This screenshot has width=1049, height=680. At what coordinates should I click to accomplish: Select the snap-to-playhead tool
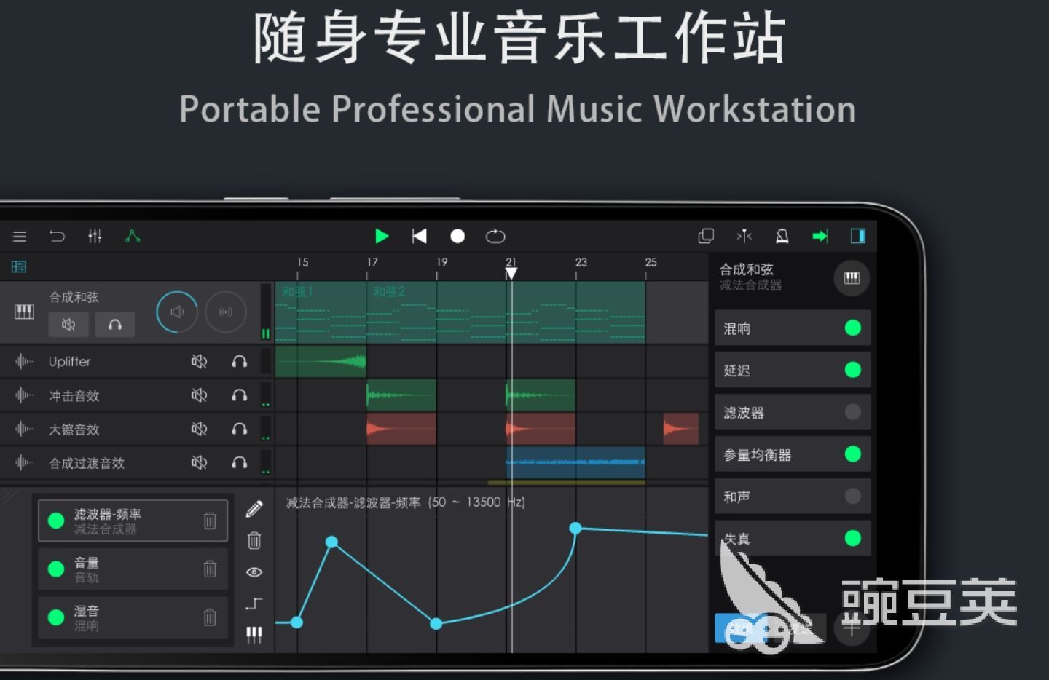coord(744,236)
